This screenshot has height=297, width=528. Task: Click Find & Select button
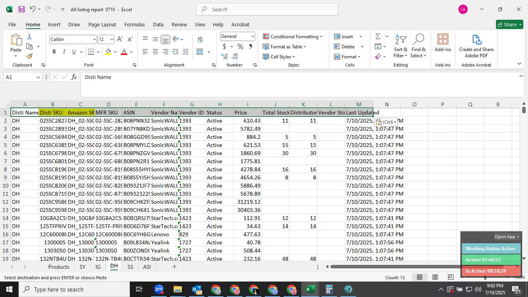coord(419,46)
